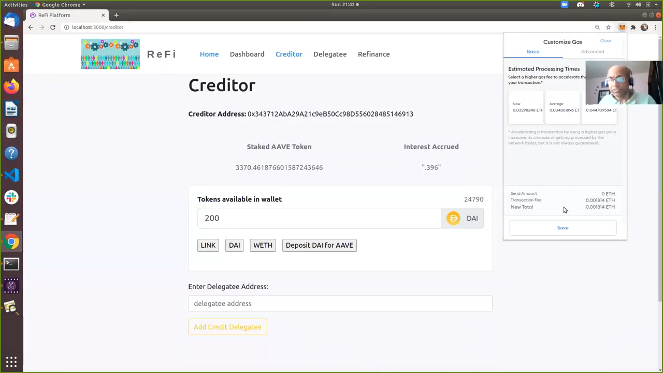This screenshot has width=663, height=373.
Task: Open Ubuntu Software from the dock
Action: click(x=11, y=65)
